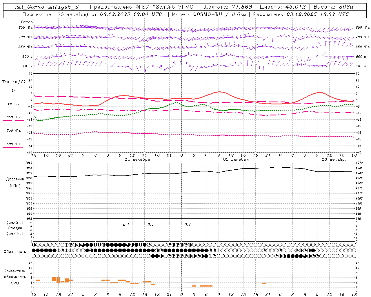The height and width of the screenshot is (297, 371).
Task: Click the Рассчитано: 03.12.2025 18:32 UTC timestamp
Action: [301, 14]
